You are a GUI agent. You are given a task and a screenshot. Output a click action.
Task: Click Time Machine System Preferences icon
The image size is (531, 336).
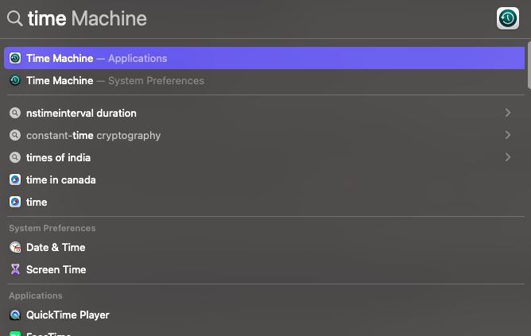coord(15,80)
